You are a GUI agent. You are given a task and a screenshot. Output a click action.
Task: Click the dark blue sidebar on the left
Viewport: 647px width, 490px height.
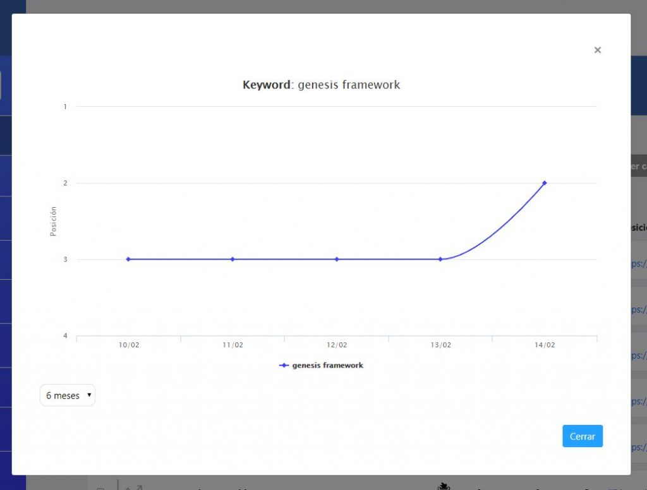[x=6, y=253]
